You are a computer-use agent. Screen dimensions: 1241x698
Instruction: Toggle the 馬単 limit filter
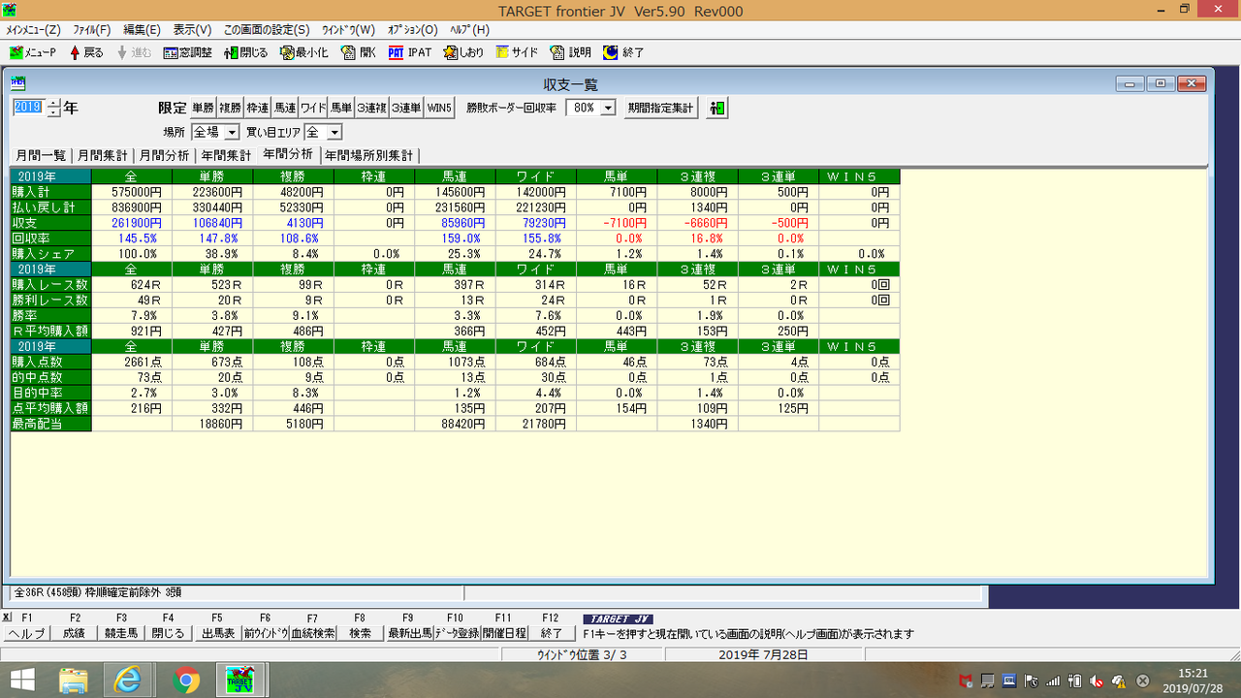(x=340, y=108)
